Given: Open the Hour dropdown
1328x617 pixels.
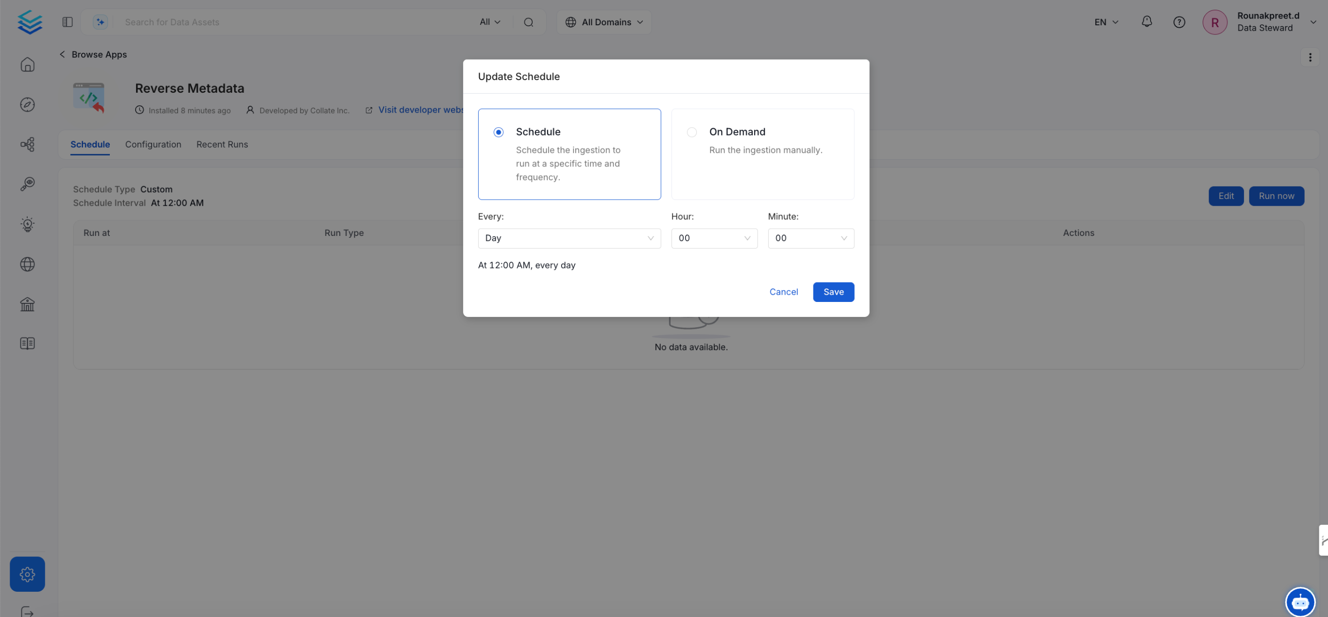Looking at the screenshot, I should 714,238.
